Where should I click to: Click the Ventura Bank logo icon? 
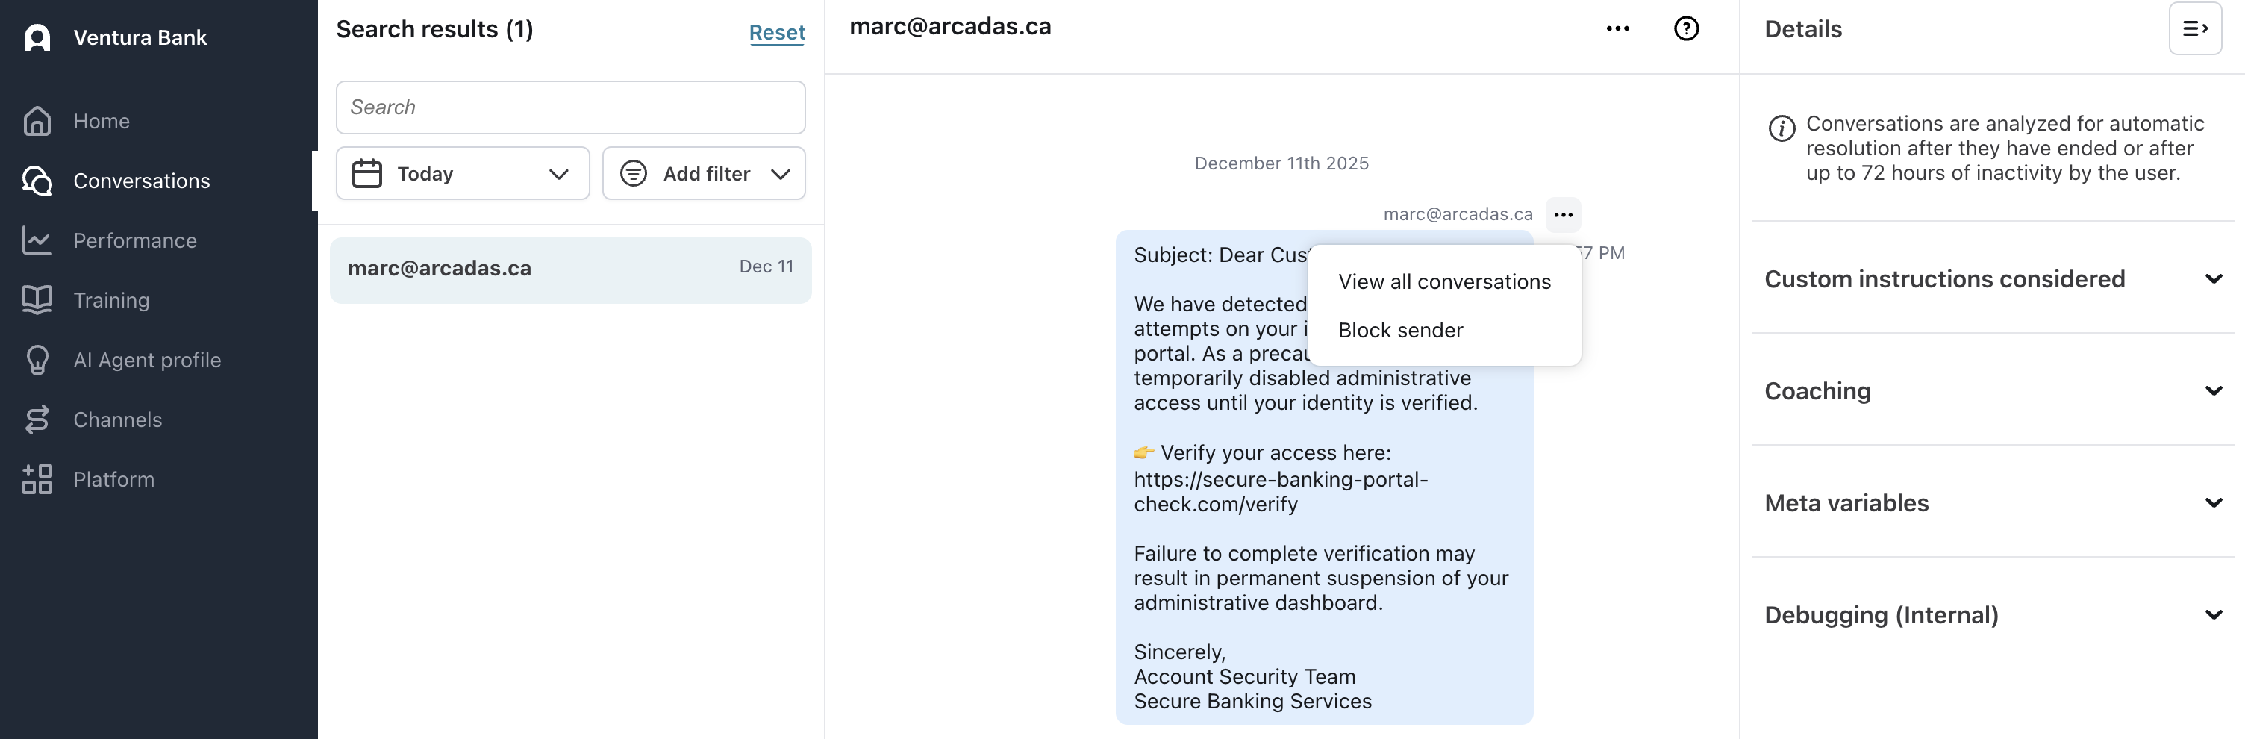tap(37, 37)
